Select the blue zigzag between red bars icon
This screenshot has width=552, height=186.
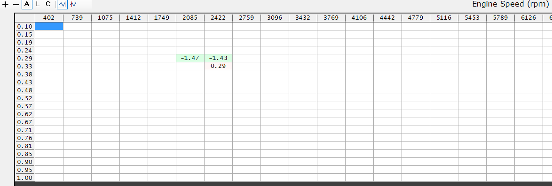click(x=63, y=5)
